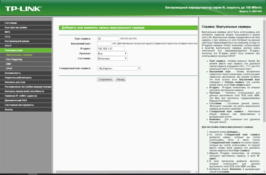
Task: Open the DHCP menu item
Action: 26,46
